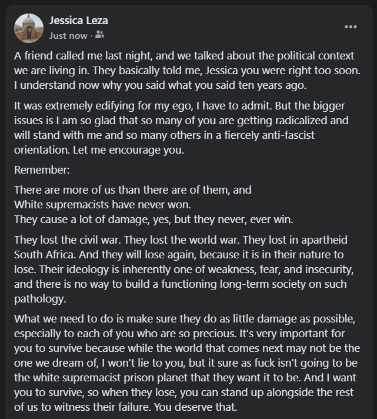
Task: Click the line "There are more of us"
Action: (133, 190)
